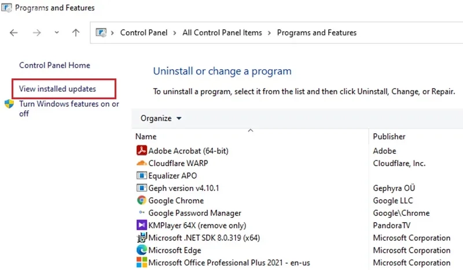463x270 pixels.
Task: Click the Google Password Manager key icon
Action: coord(142,212)
